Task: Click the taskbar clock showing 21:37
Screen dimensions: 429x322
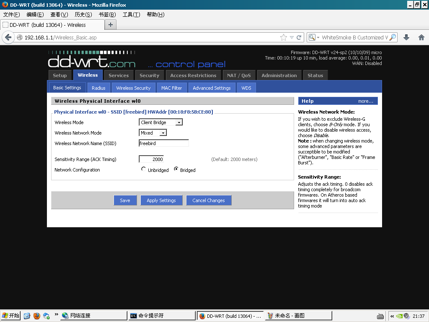Action: pyautogui.click(x=419, y=316)
